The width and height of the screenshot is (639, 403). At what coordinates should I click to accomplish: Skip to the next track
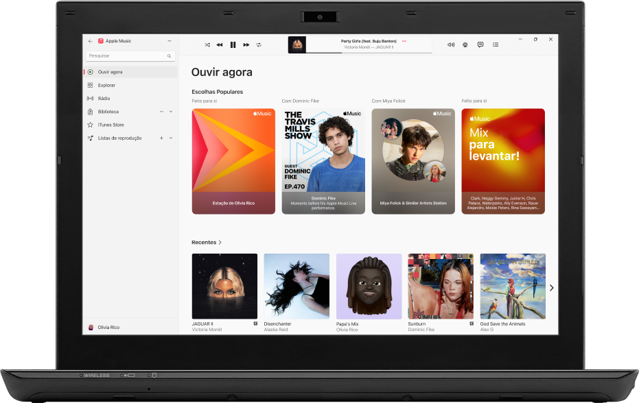(246, 45)
